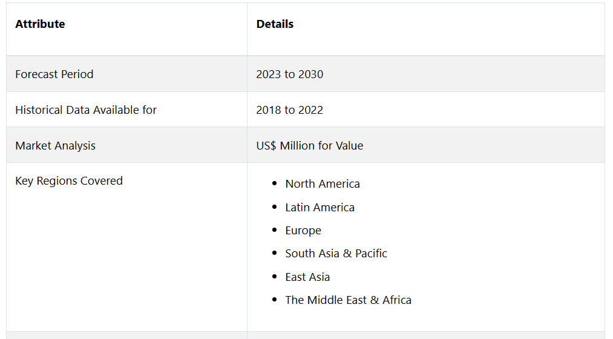
Task: Click the bullet beside South Asia & Pacific
Action: (x=275, y=253)
